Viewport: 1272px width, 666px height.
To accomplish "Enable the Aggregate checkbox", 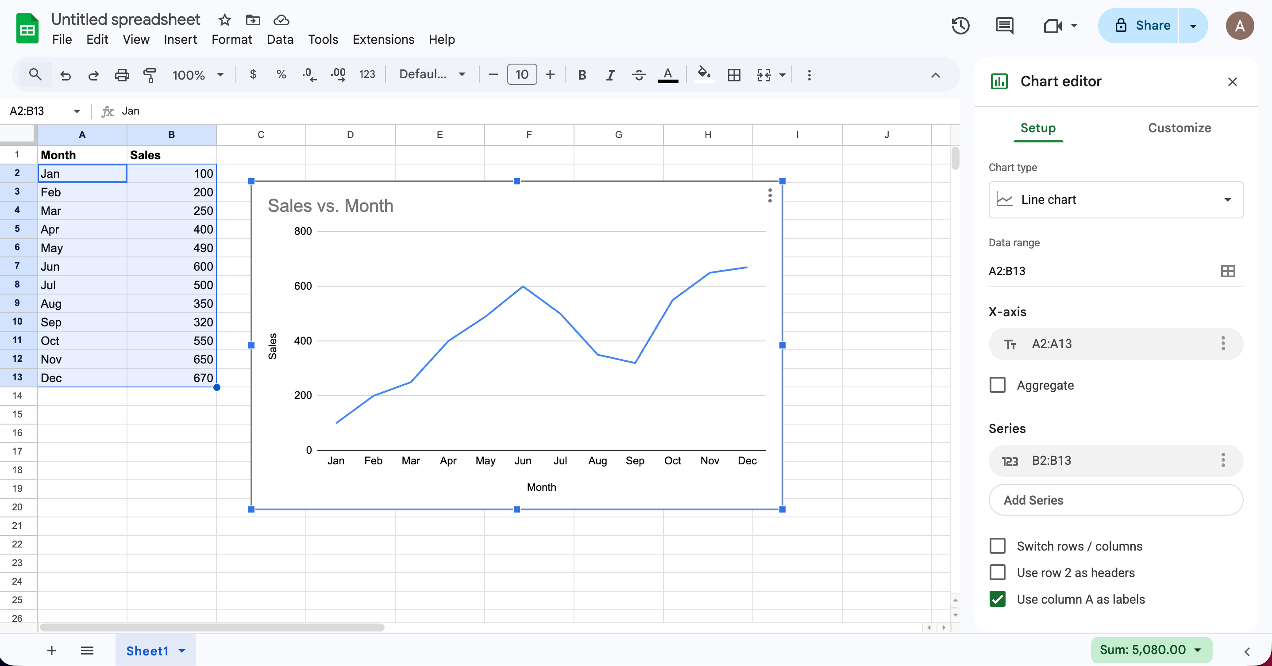I will (x=997, y=385).
